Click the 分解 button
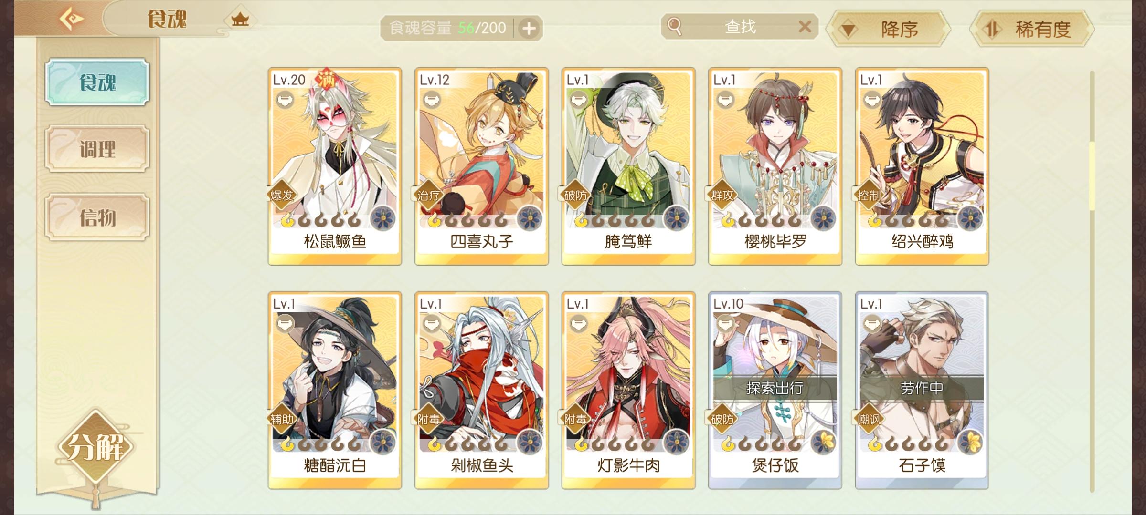The width and height of the screenshot is (1146, 515). tap(95, 446)
